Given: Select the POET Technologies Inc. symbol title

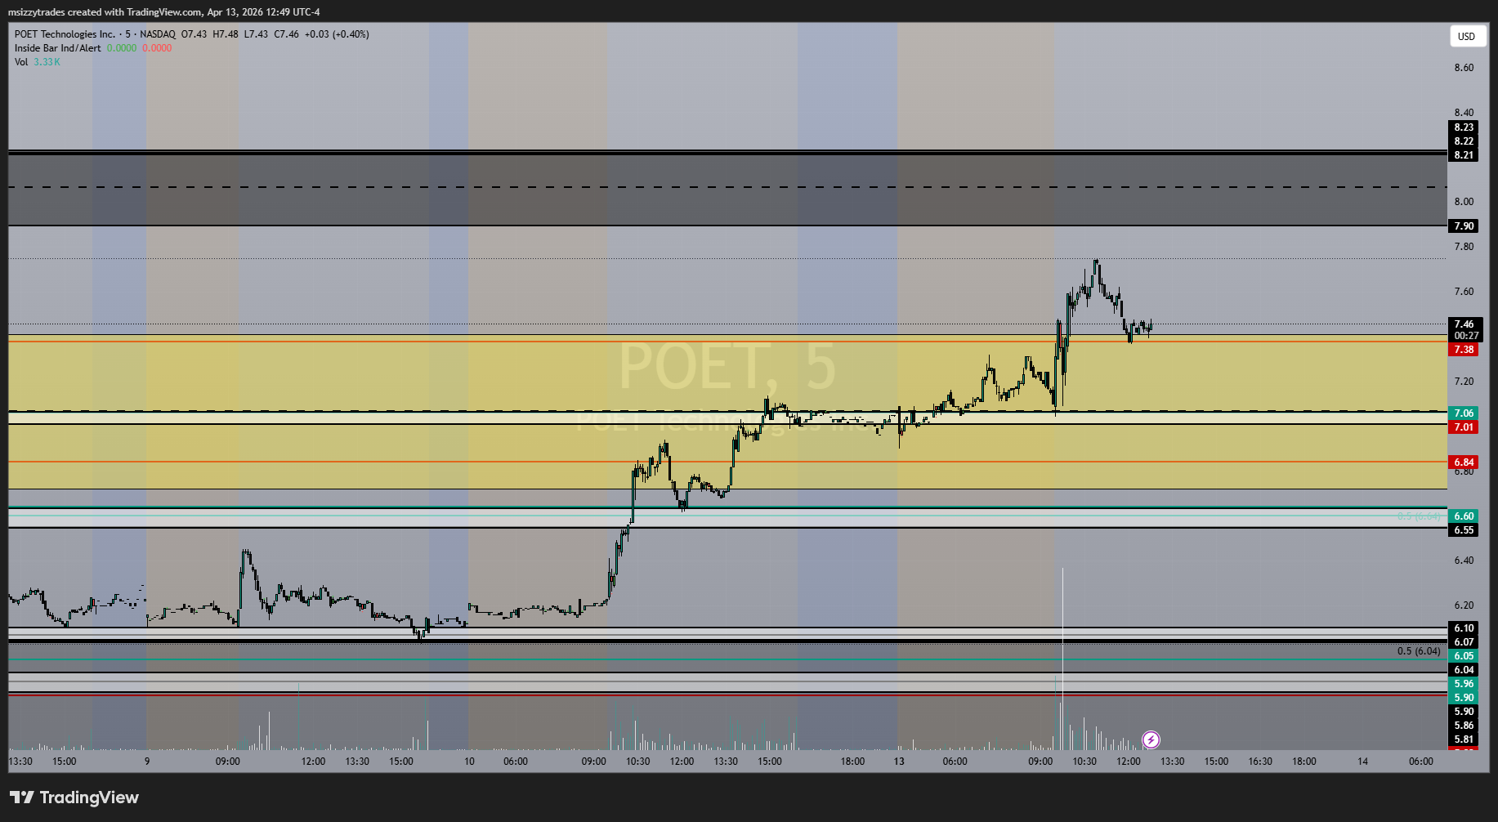Looking at the screenshot, I should [65, 34].
